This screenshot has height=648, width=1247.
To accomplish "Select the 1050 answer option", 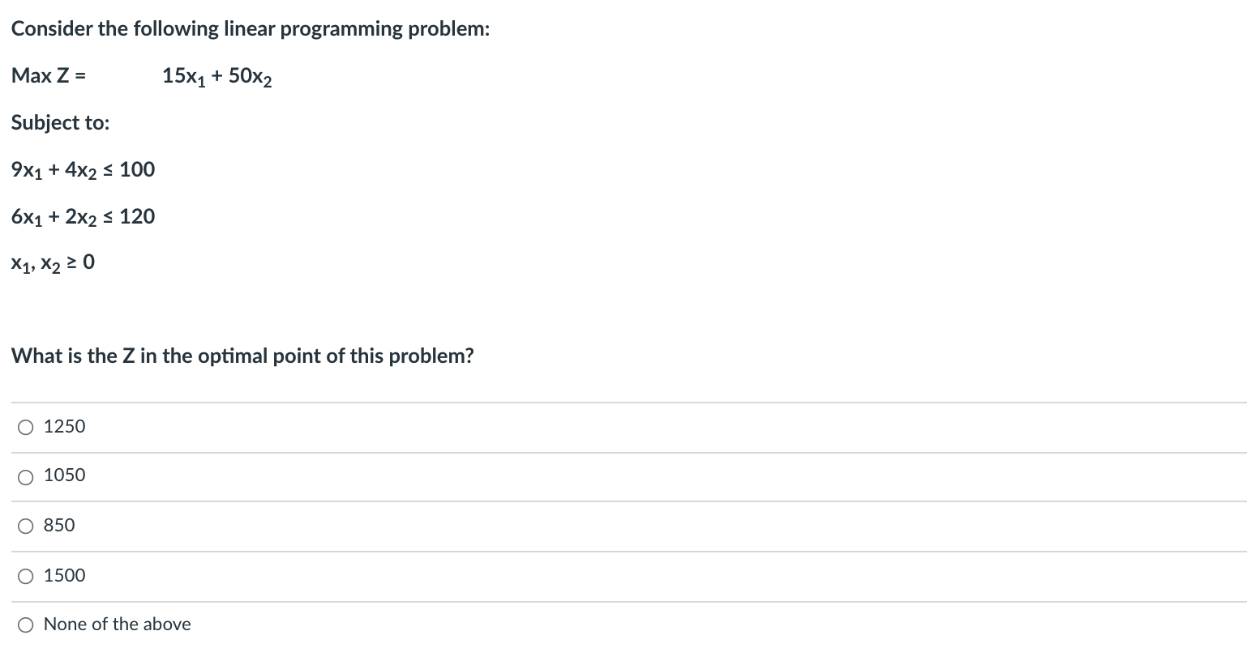I will pos(65,475).
